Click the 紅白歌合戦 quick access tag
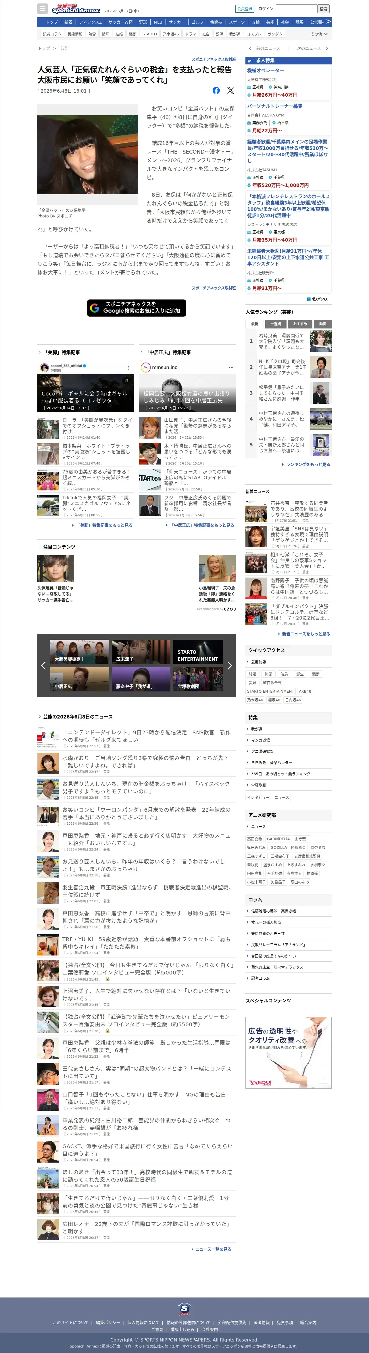Image resolution: width=369 pixels, height=1353 pixels. (272, 683)
